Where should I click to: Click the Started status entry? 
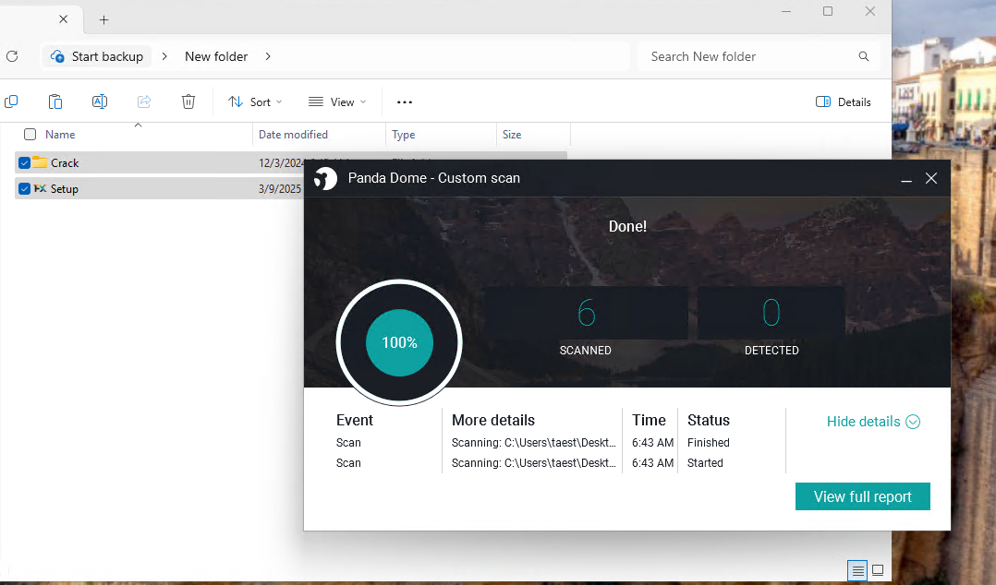705,463
